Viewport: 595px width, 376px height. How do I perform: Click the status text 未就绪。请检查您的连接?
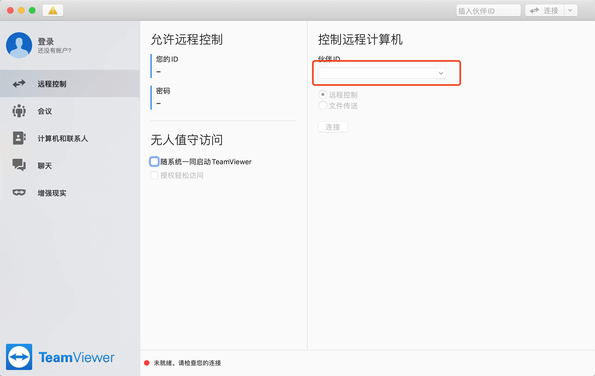click(x=187, y=363)
